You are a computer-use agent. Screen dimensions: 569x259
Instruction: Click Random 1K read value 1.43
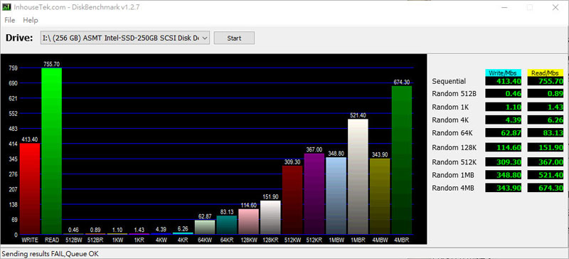[545, 107]
